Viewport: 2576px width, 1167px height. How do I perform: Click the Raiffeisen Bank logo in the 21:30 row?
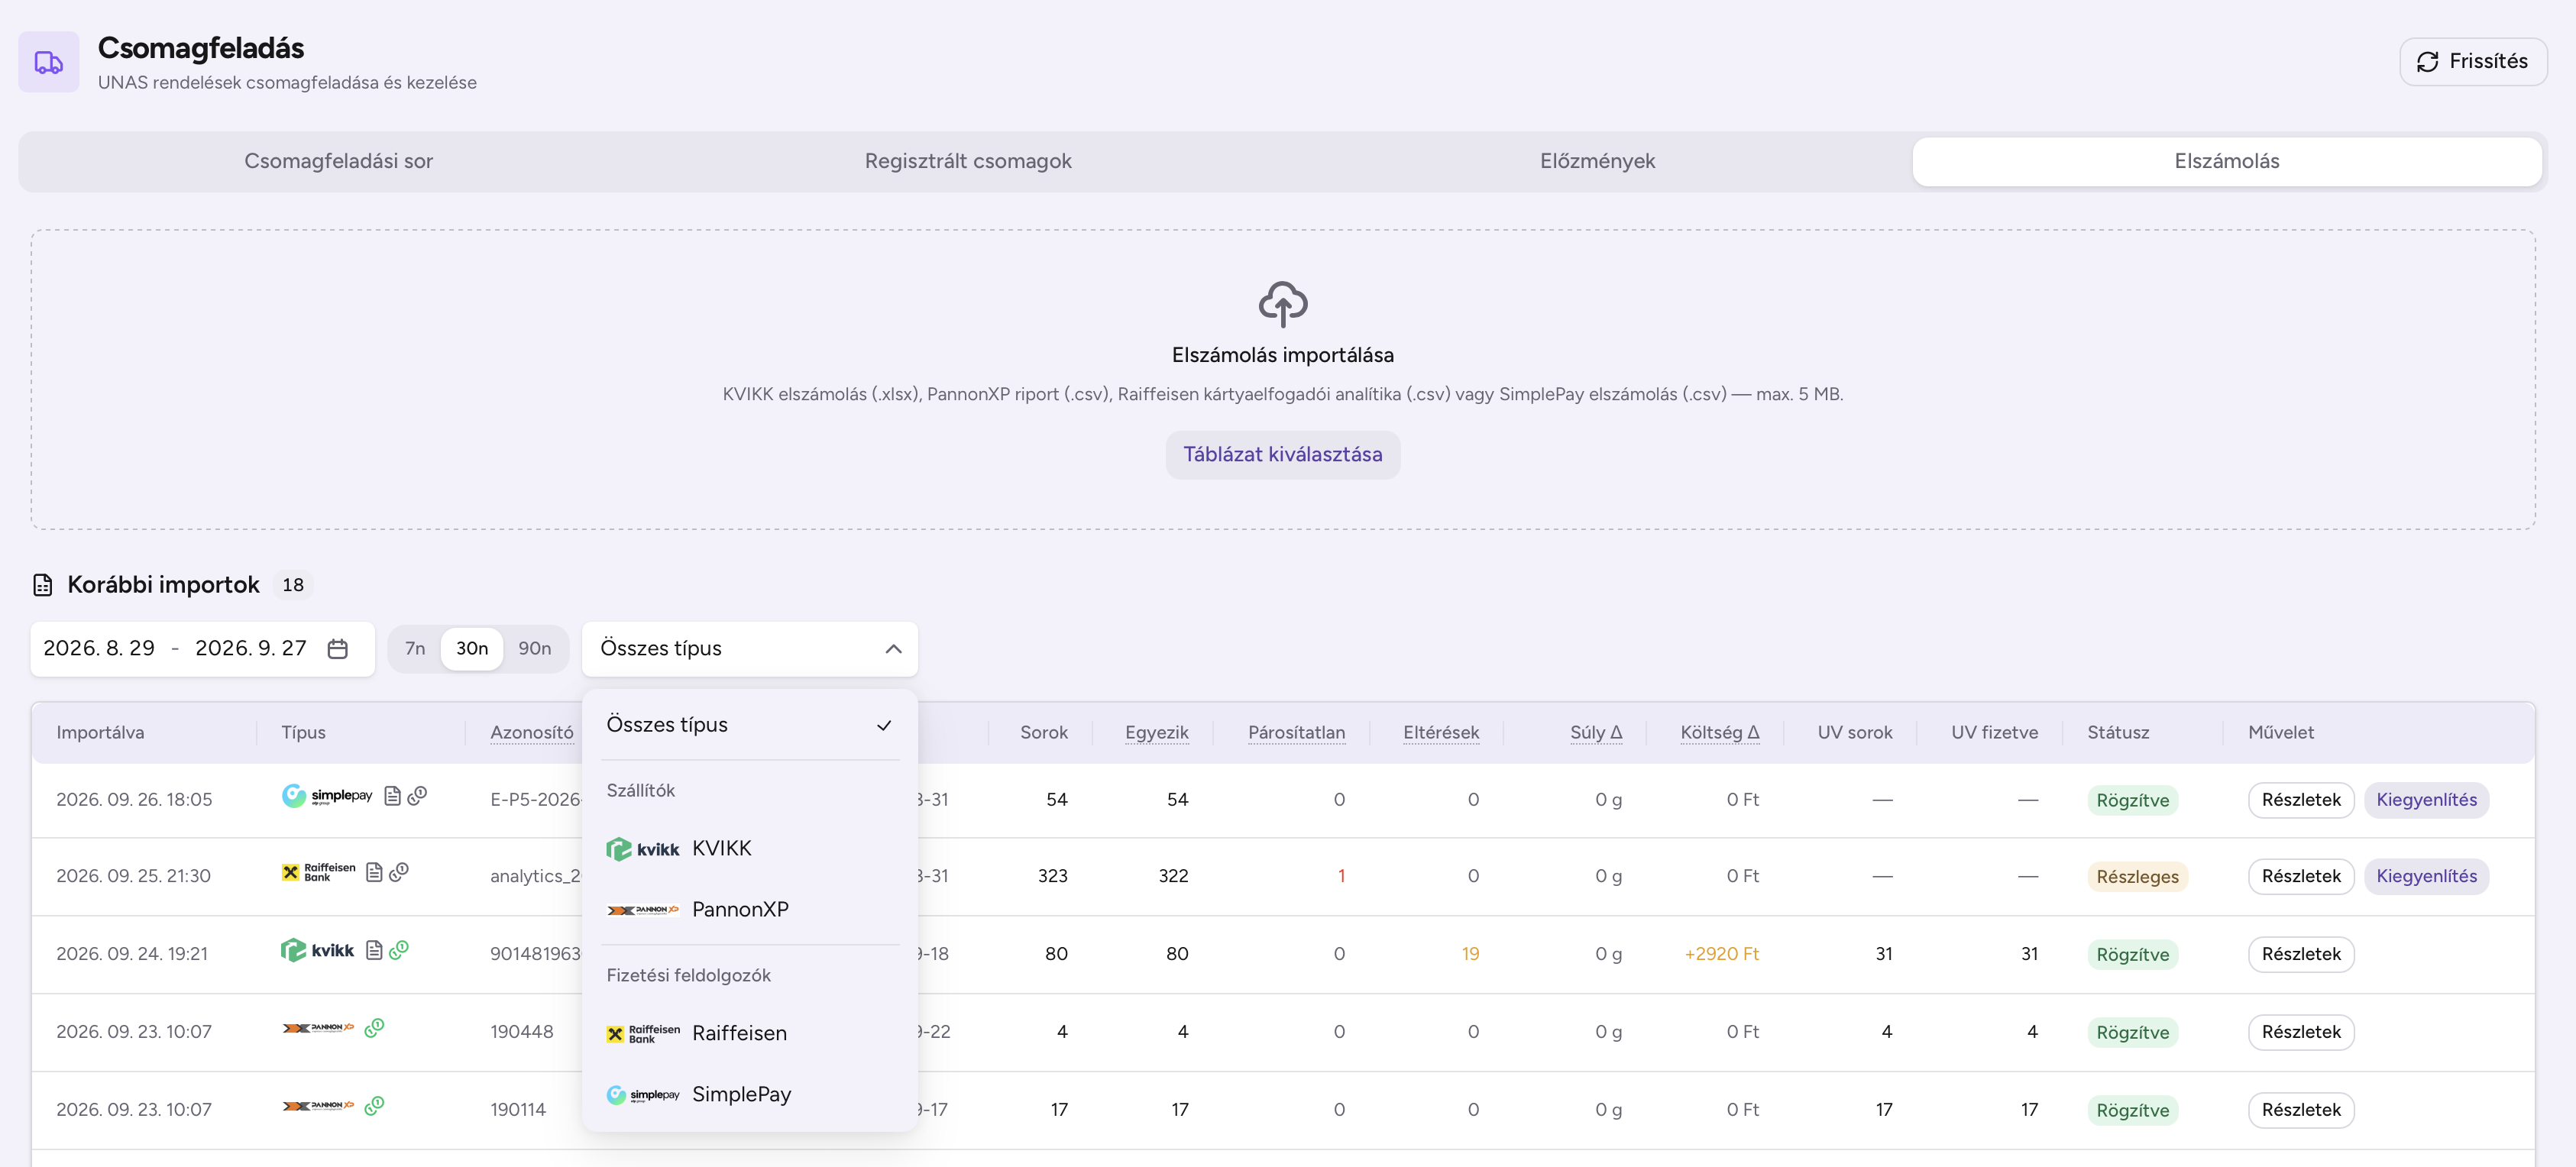(318, 872)
